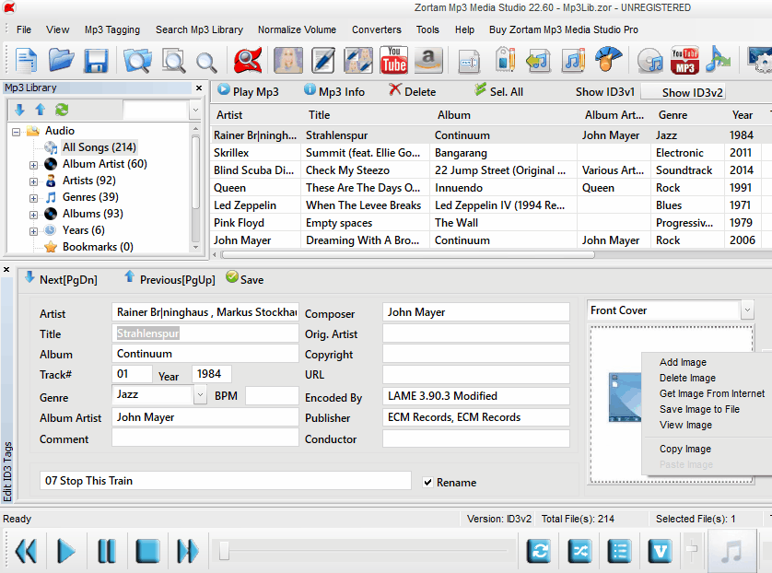Stop playback with the square button

(147, 551)
